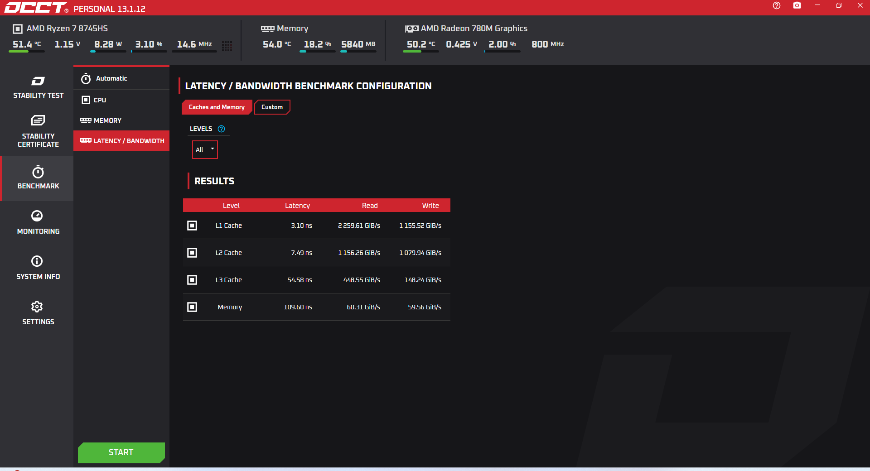Click the CPU frequency 14.6 MHz reading

[x=194, y=44]
